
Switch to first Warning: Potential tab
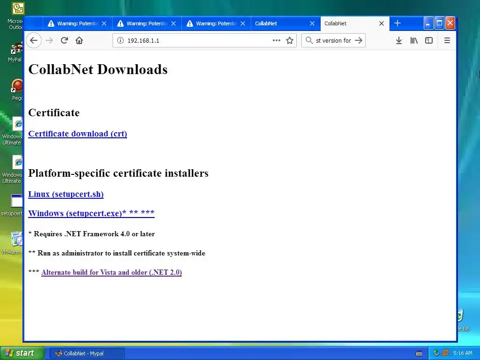[77, 23]
